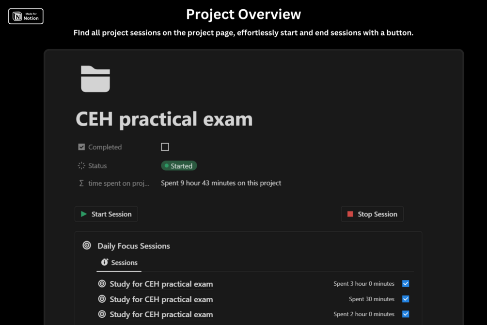Click the sigma icon for time spent
Image resolution: width=487 pixels, height=325 pixels.
click(81, 183)
